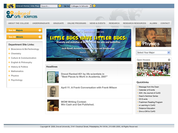This screenshot has height=133, width=178.
Task: Click the See All Majors button
Action: tap(24, 30)
